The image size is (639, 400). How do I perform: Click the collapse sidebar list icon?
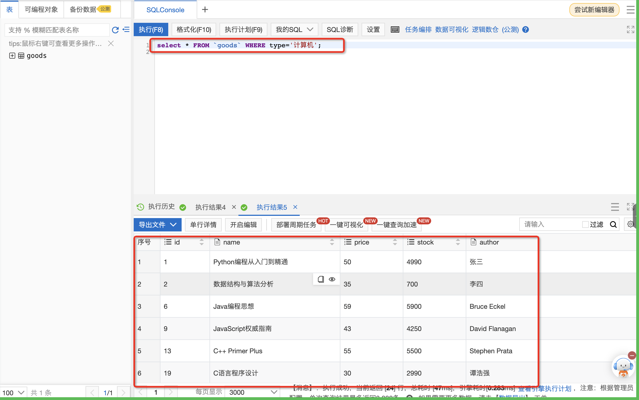click(x=126, y=29)
